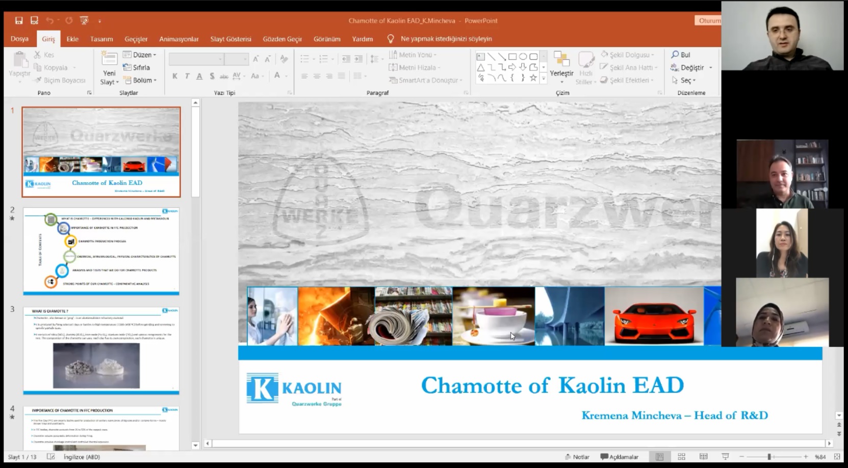The width and height of the screenshot is (848, 468).
Task: Fit slide to window icon
Action: pyautogui.click(x=837, y=457)
